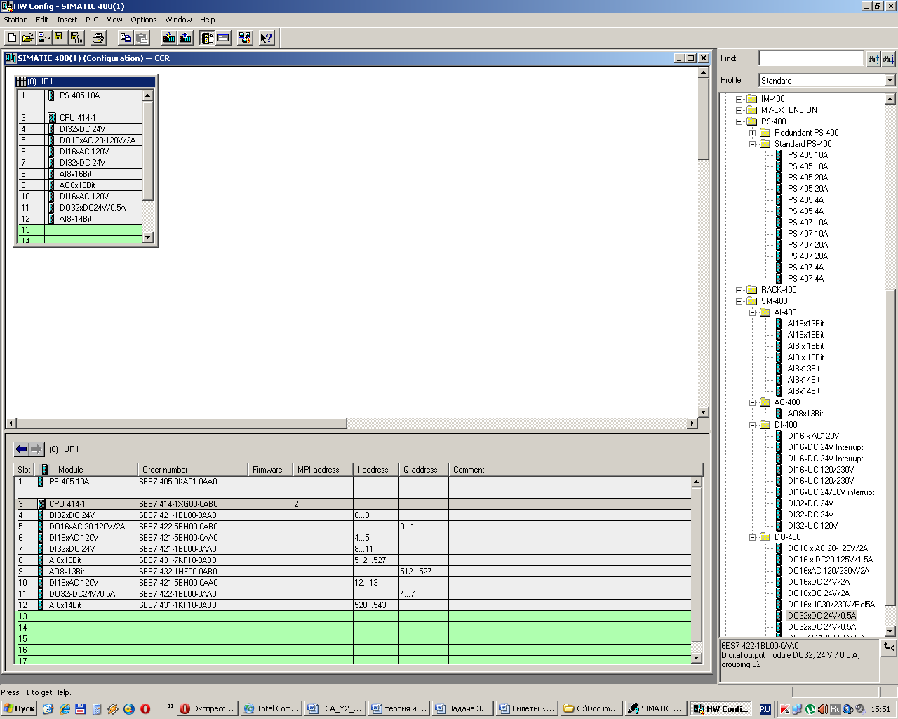Select AO8x13Bit in the catalog tree

pyautogui.click(x=805, y=414)
